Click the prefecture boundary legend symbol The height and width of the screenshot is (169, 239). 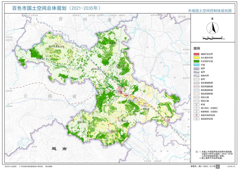[197, 76]
